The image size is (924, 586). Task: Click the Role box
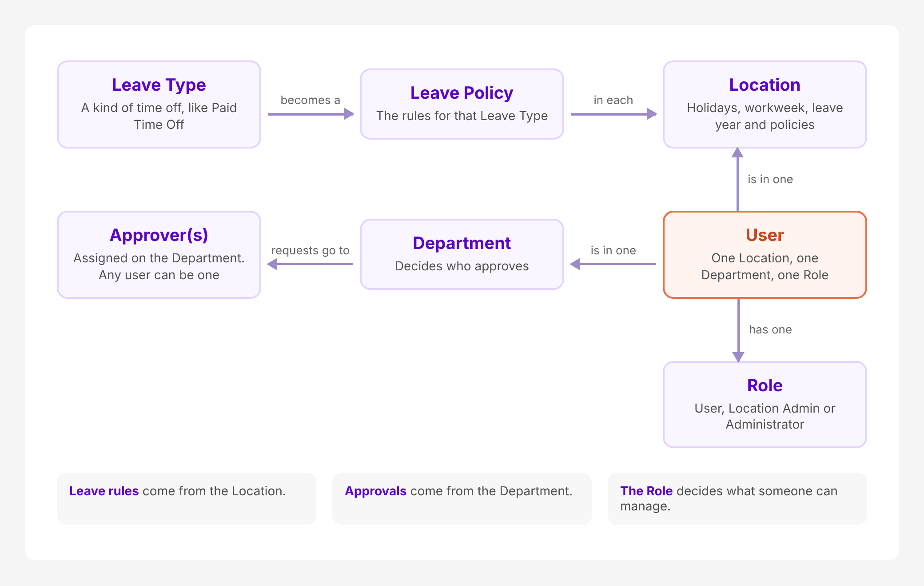pyautogui.click(x=765, y=405)
